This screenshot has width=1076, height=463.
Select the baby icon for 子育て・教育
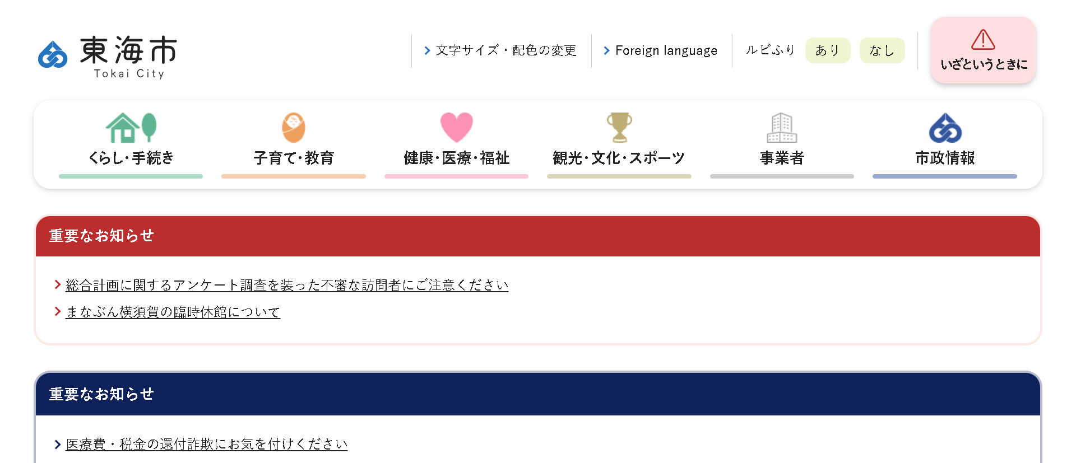[x=294, y=128]
